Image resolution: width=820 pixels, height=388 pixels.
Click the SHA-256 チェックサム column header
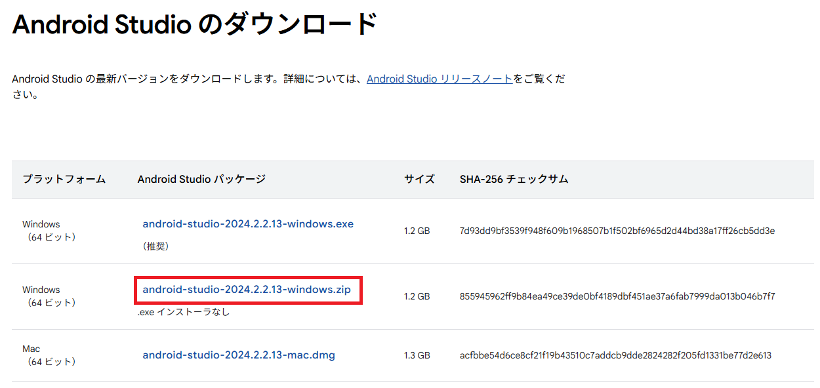click(x=514, y=179)
